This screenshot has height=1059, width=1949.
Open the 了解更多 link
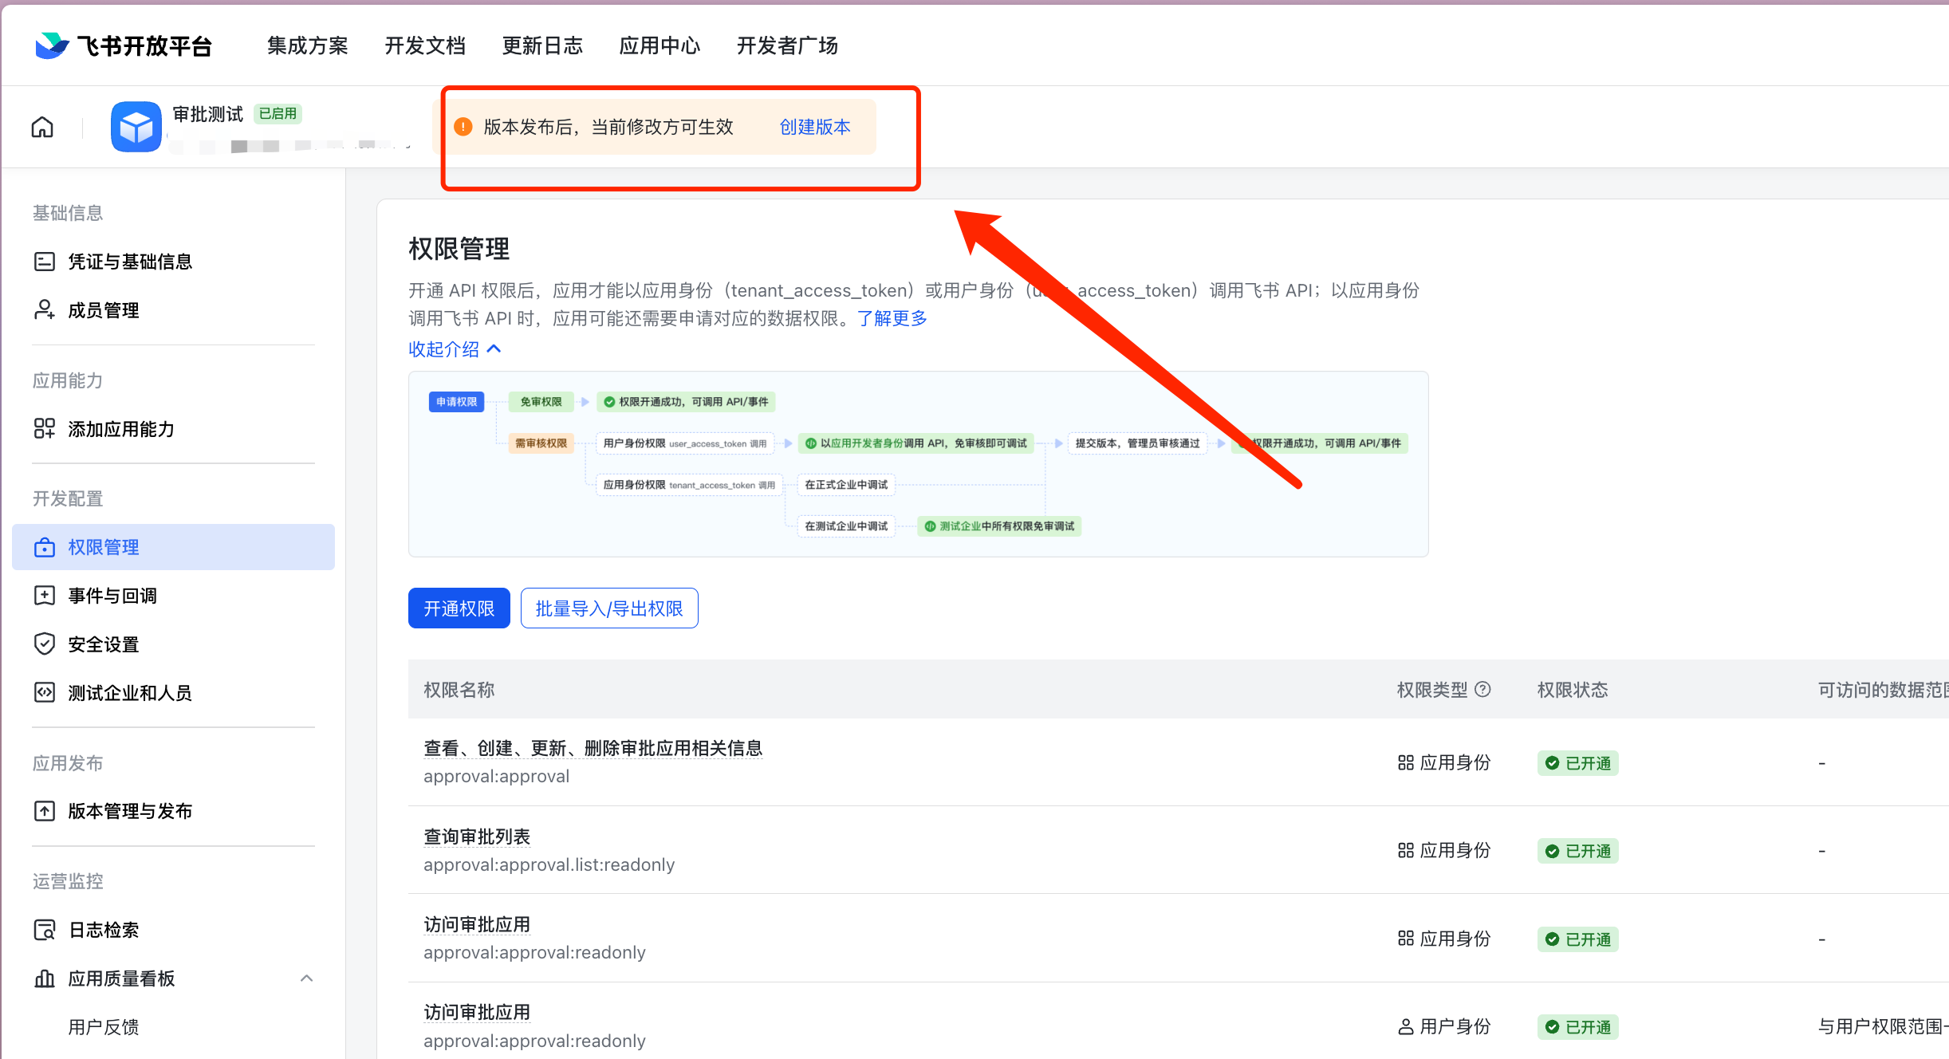892,318
